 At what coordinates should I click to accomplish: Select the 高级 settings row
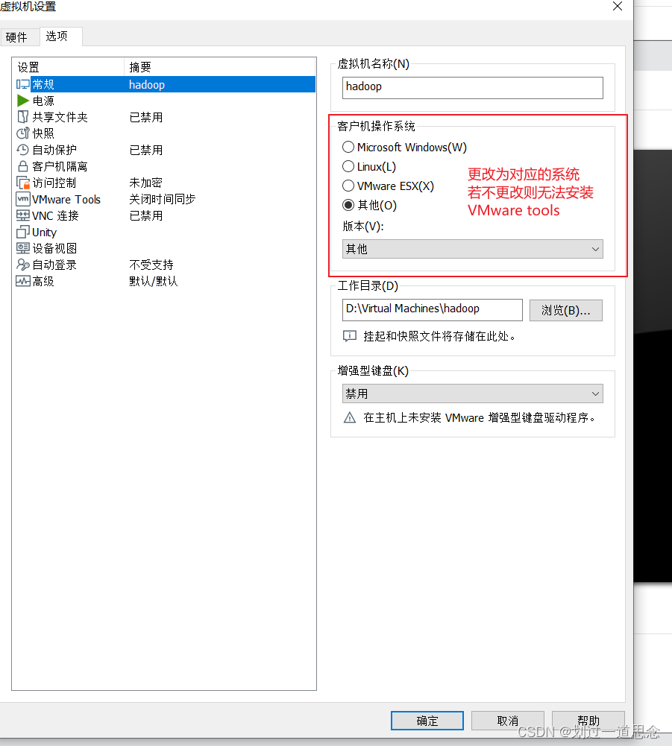(165, 281)
